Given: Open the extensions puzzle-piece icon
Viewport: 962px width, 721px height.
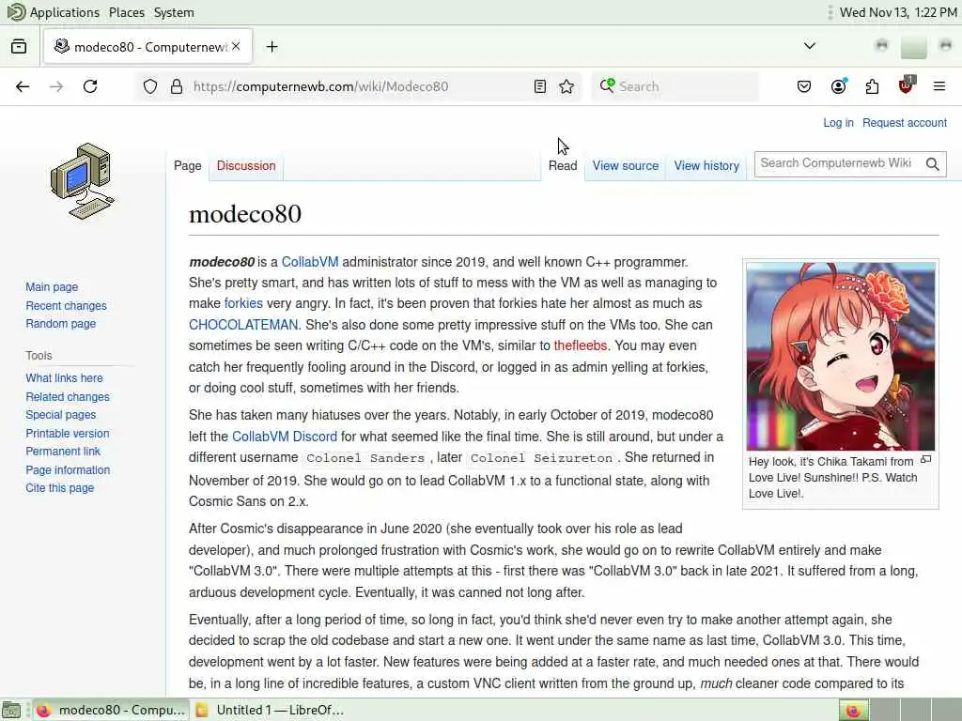Looking at the screenshot, I should [x=872, y=86].
